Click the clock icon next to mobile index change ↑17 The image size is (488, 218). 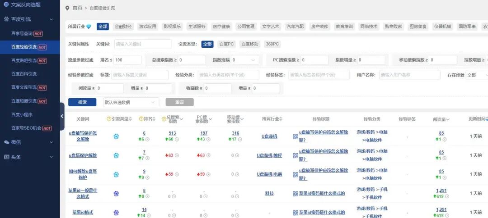coord(239,139)
